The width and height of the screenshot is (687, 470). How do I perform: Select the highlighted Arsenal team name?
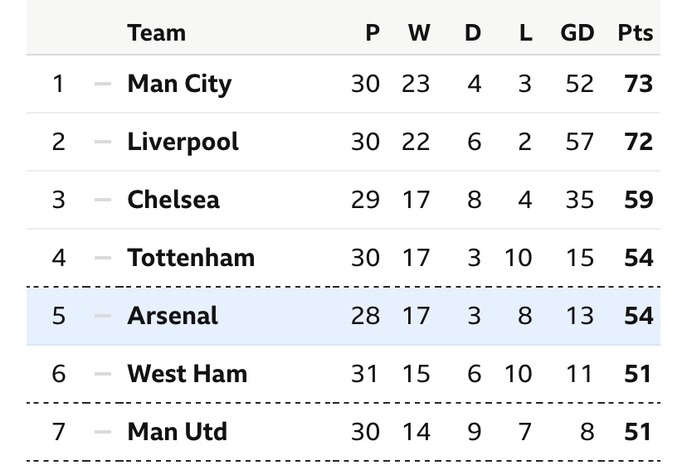point(173,316)
